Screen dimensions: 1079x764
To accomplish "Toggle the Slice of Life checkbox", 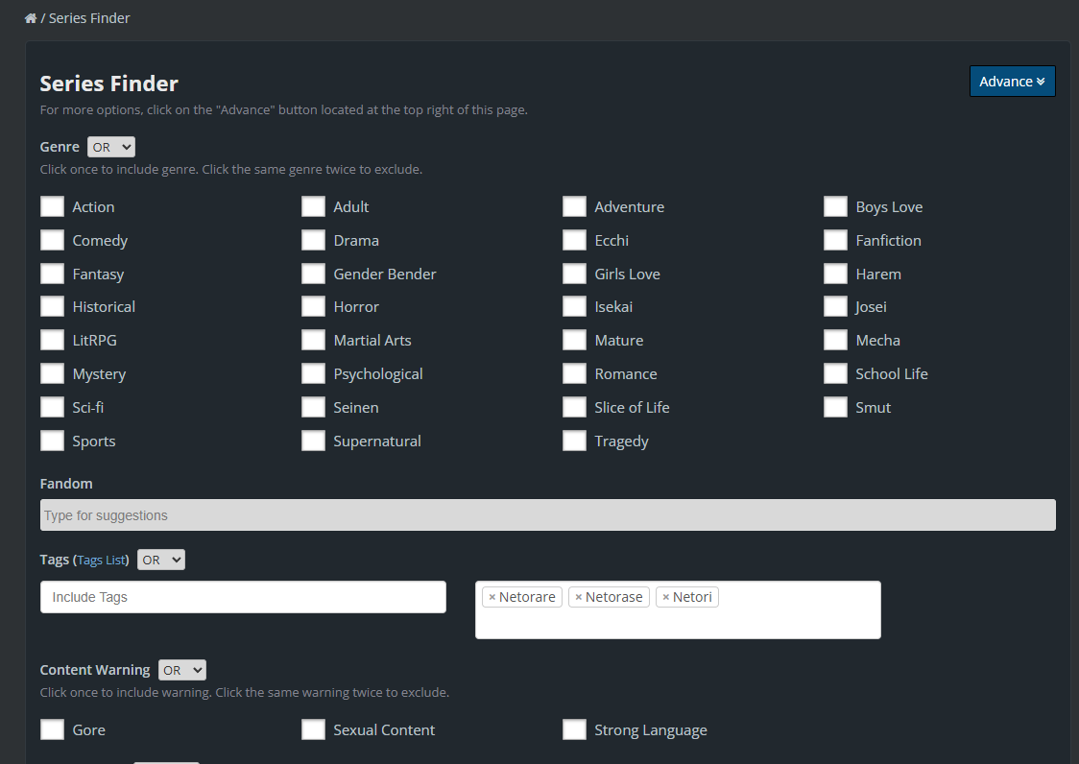I will [574, 407].
